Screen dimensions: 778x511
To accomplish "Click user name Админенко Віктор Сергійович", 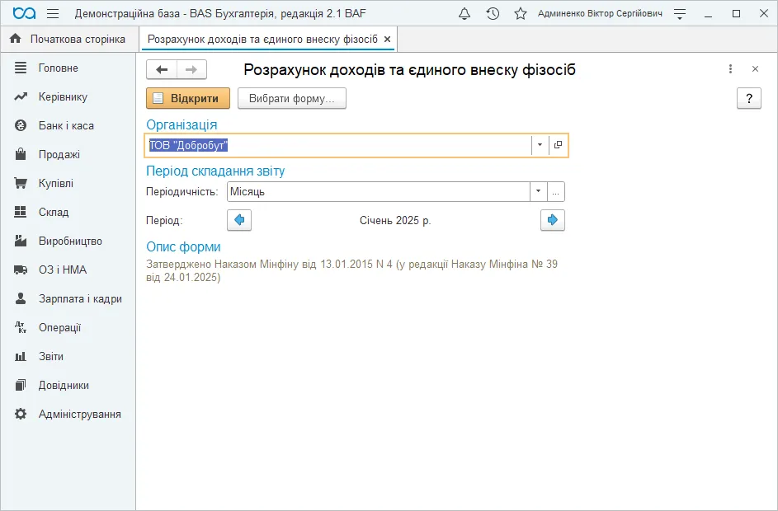I will (600, 13).
